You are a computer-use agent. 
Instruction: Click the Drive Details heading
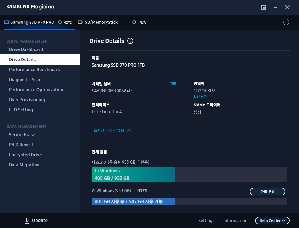[x=107, y=41]
